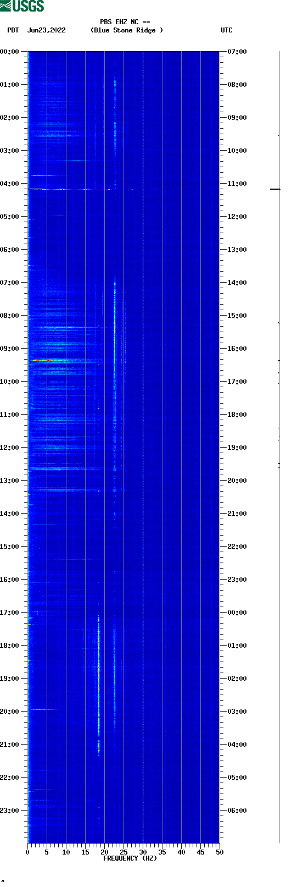
Task: Click the 07:00 UTC label at top
Action: pyautogui.click(x=237, y=51)
